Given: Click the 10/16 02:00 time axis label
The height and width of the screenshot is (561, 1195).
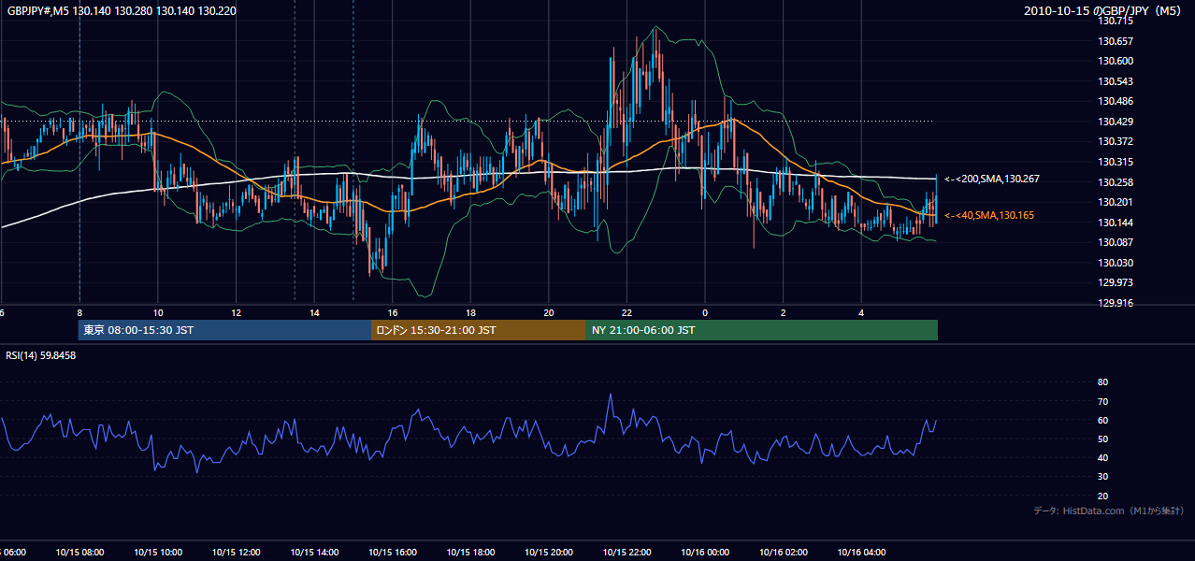Looking at the screenshot, I should [x=784, y=553].
